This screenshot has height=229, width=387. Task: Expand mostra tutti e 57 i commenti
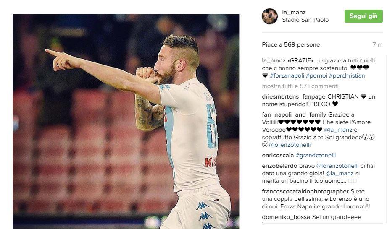coord(300,86)
